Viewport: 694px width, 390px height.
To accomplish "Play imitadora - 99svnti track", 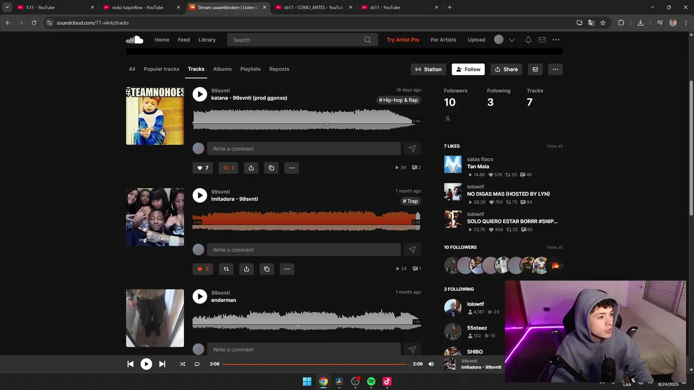I will (x=200, y=196).
